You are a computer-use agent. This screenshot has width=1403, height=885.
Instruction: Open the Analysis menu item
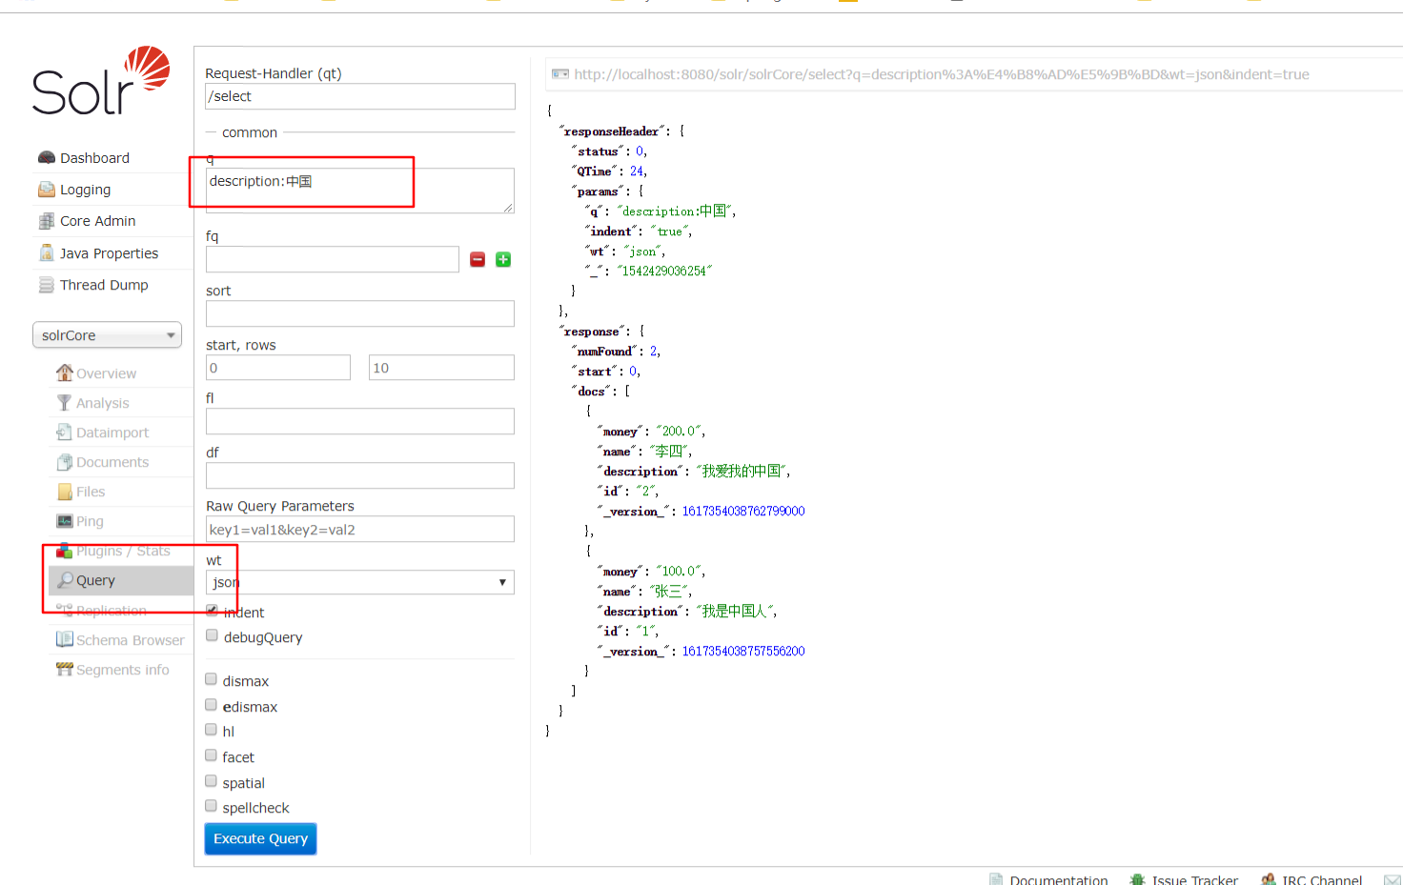click(x=102, y=403)
